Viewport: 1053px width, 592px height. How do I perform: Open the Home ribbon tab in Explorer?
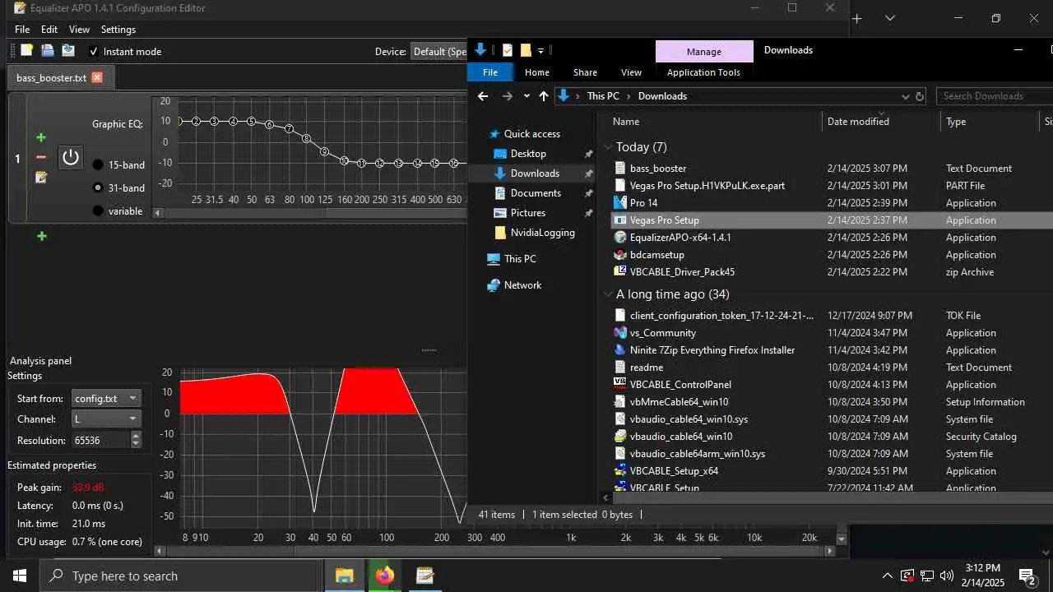(x=537, y=72)
